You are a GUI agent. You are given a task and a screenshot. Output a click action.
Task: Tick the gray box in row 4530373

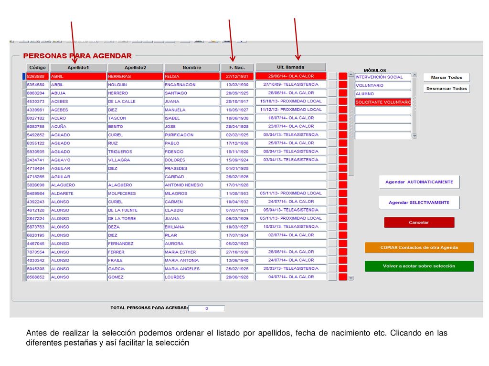(333, 102)
